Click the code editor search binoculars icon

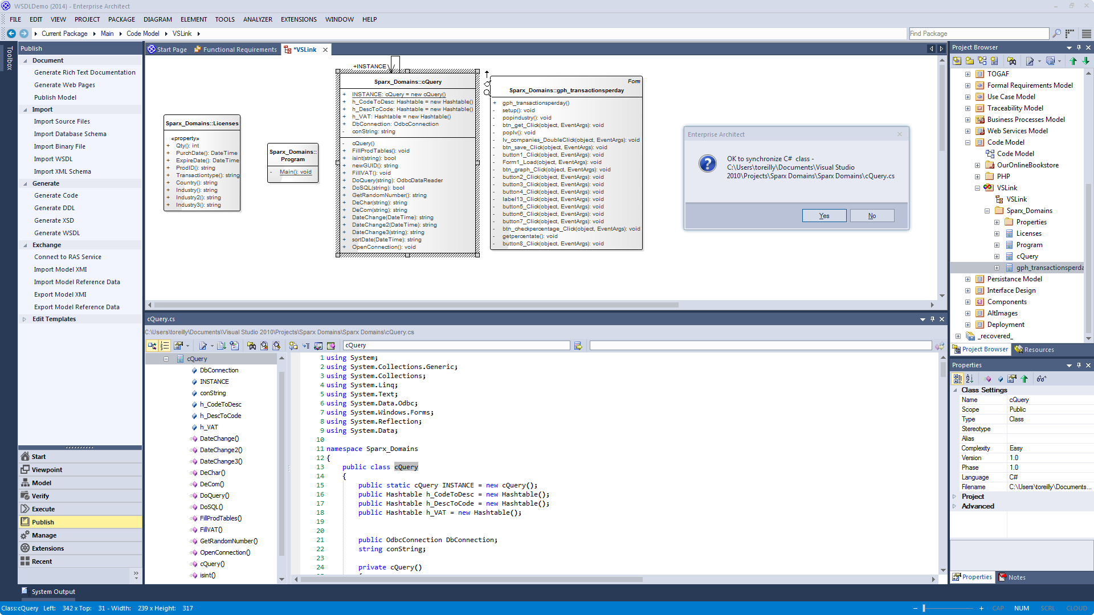[x=251, y=346]
